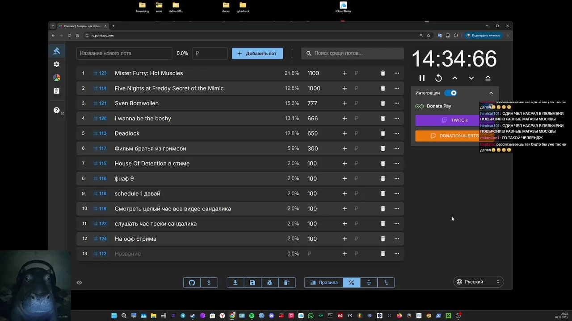
Task: Delete the Deadlock lot with trash icon
Action: (383, 133)
